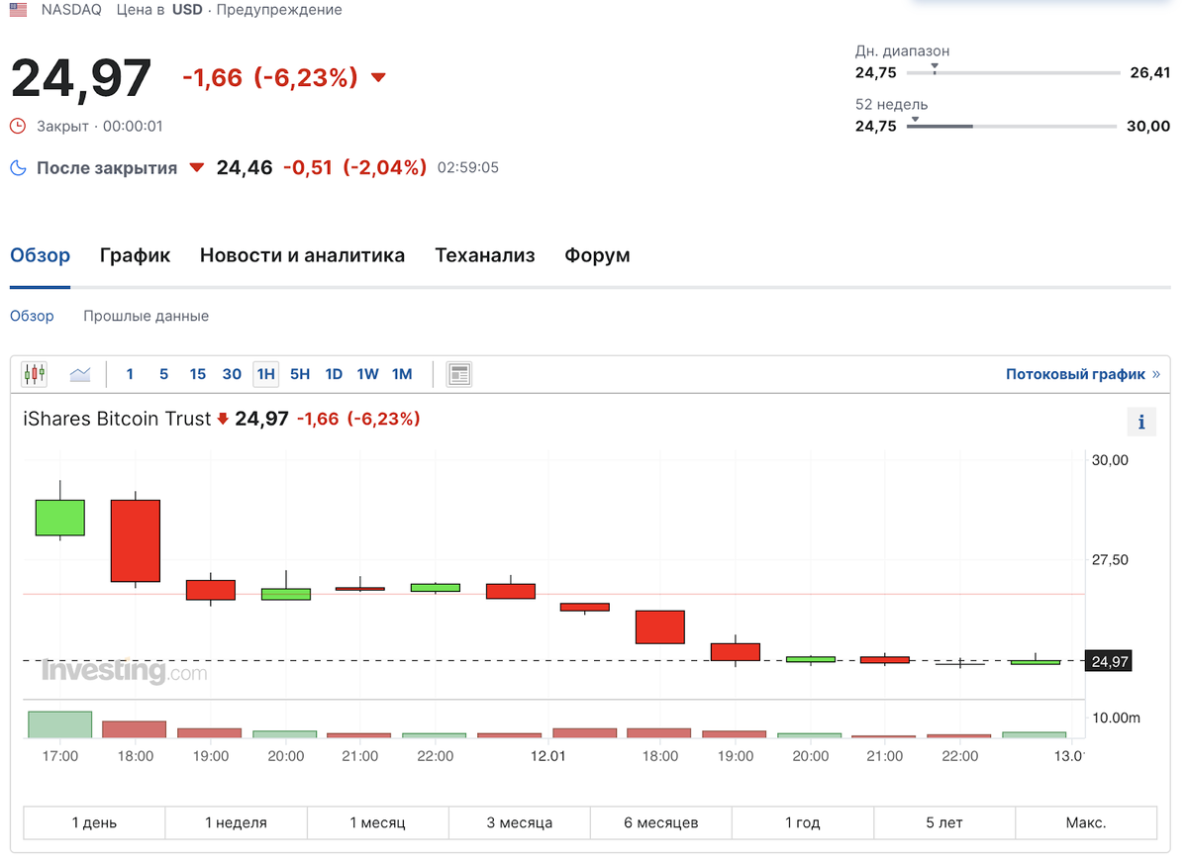This screenshot has width=1188, height=863.
Task: Select the candlestick chart type icon
Action: (35, 374)
